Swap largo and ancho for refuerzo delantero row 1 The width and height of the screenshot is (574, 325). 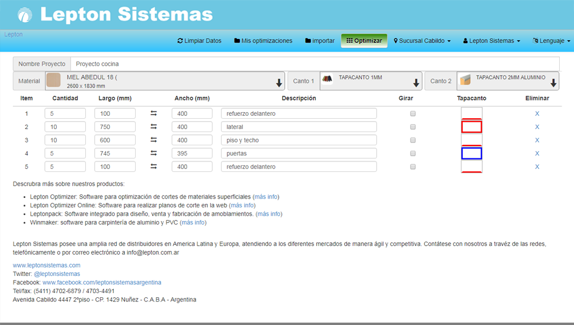click(154, 113)
